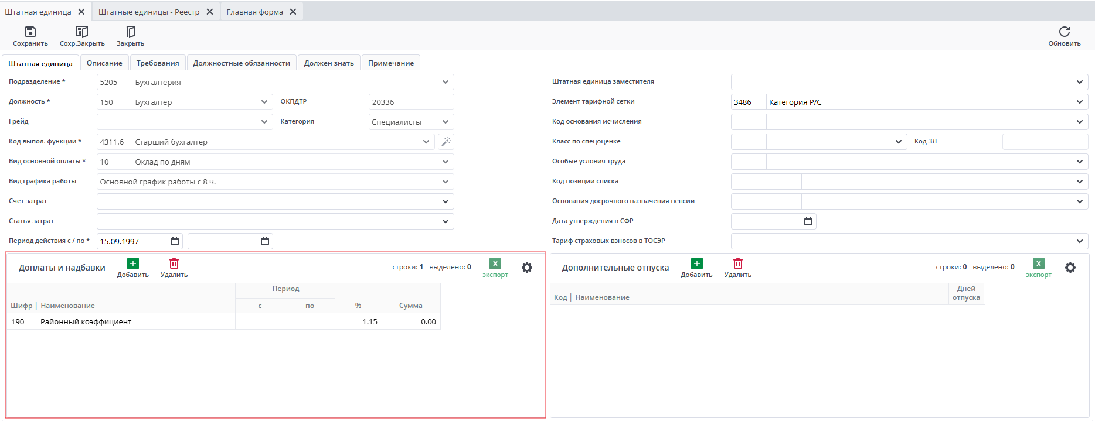This screenshot has width=1095, height=421.
Task: Click Должность code field 150
Action: (114, 102)
